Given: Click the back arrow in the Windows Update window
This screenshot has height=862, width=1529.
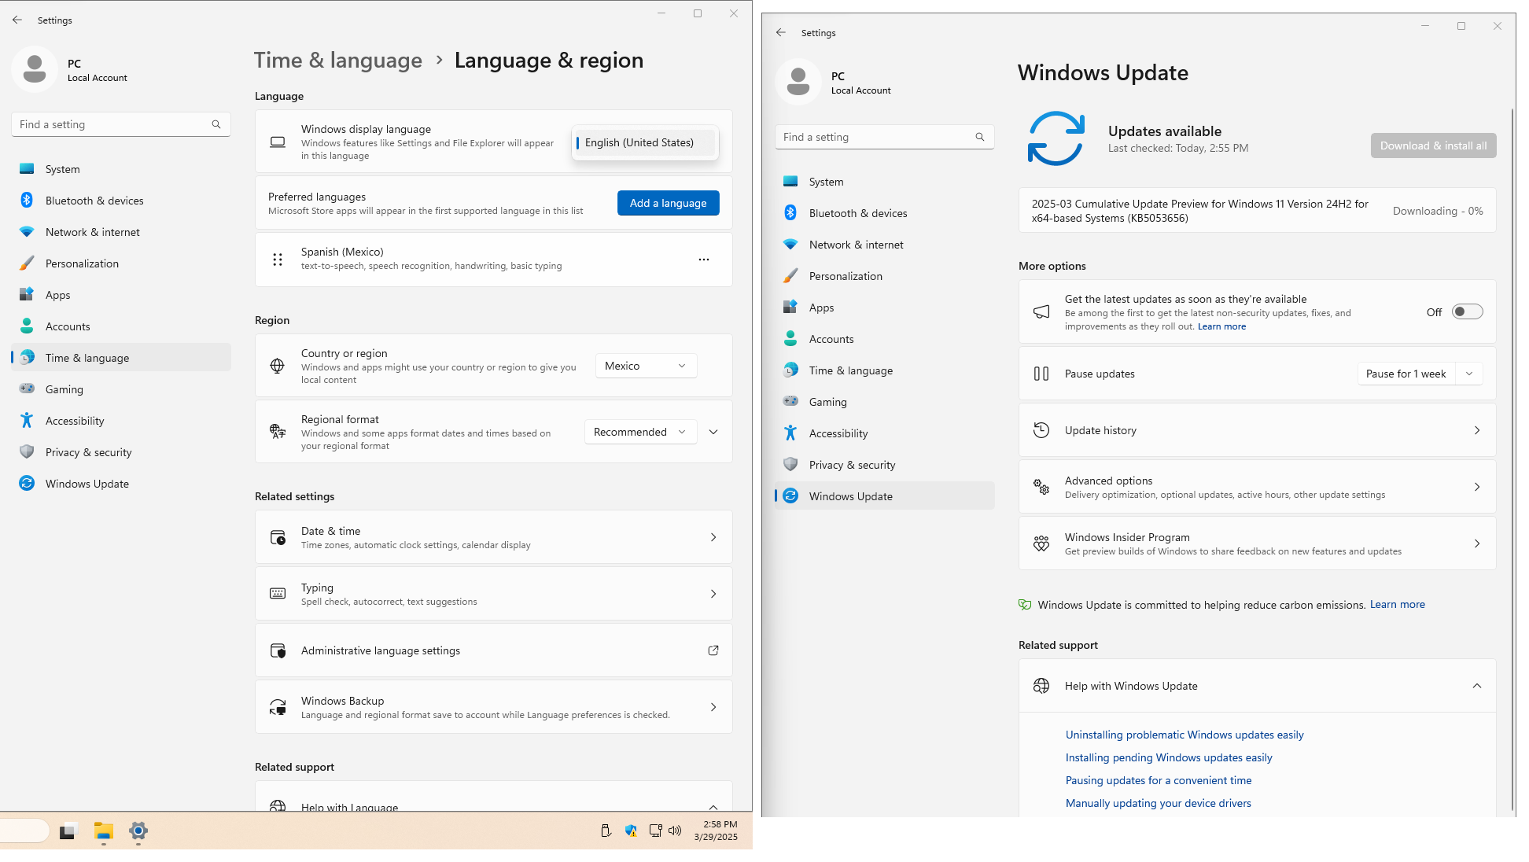Looking at the screenshot, I should coord(781,32).
